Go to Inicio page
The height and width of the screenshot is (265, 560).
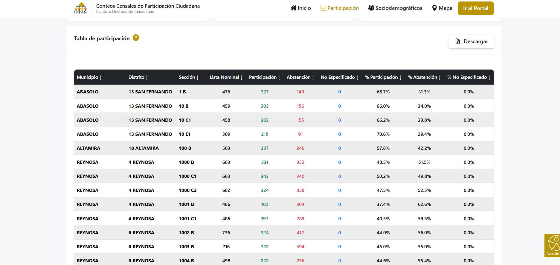tap(301, 8)
